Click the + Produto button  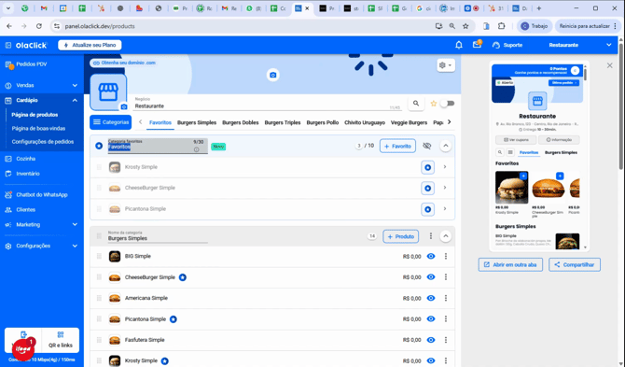pos(400,236)
